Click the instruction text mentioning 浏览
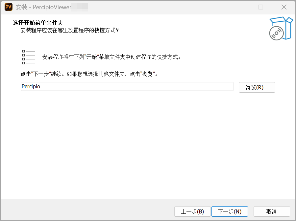 click(89, 74)
